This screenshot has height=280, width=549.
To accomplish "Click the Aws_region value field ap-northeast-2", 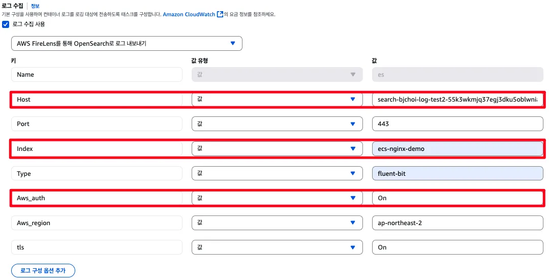I will (x=457, y=223).
